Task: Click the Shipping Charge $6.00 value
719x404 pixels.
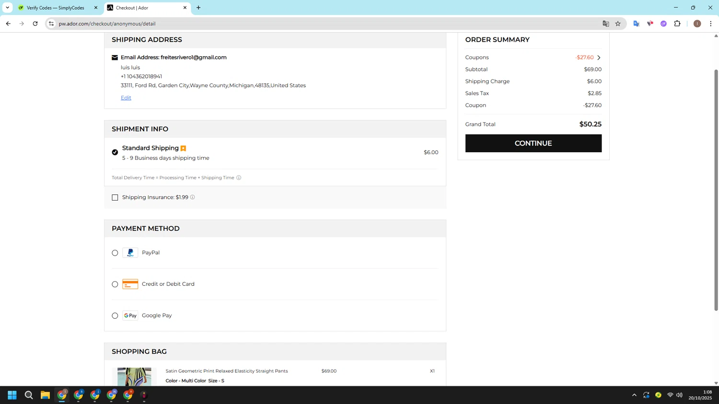Action: [x=594, y=81]
